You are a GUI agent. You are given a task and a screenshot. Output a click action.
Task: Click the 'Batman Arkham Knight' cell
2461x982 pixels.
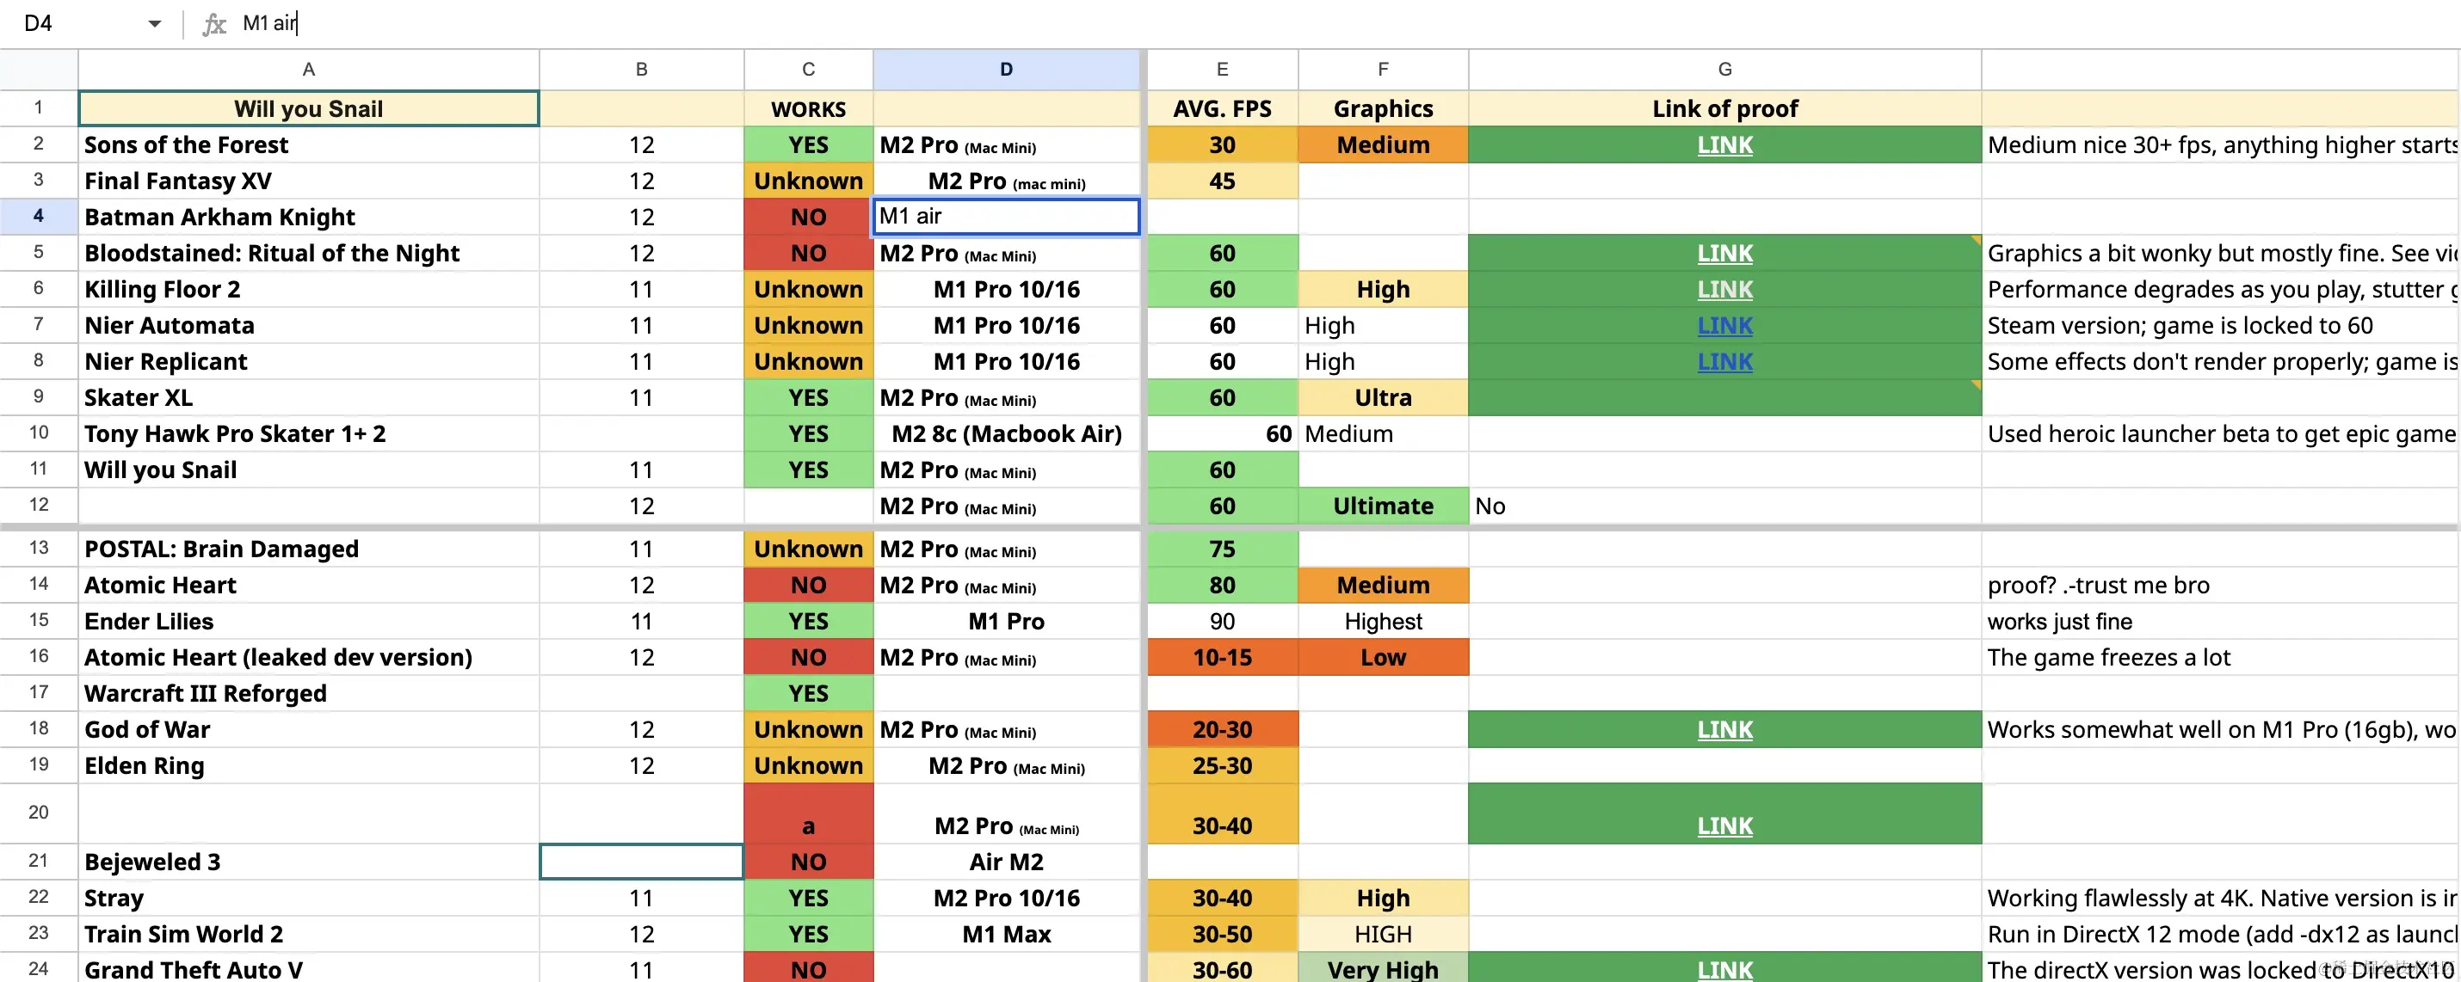point(309,217)
